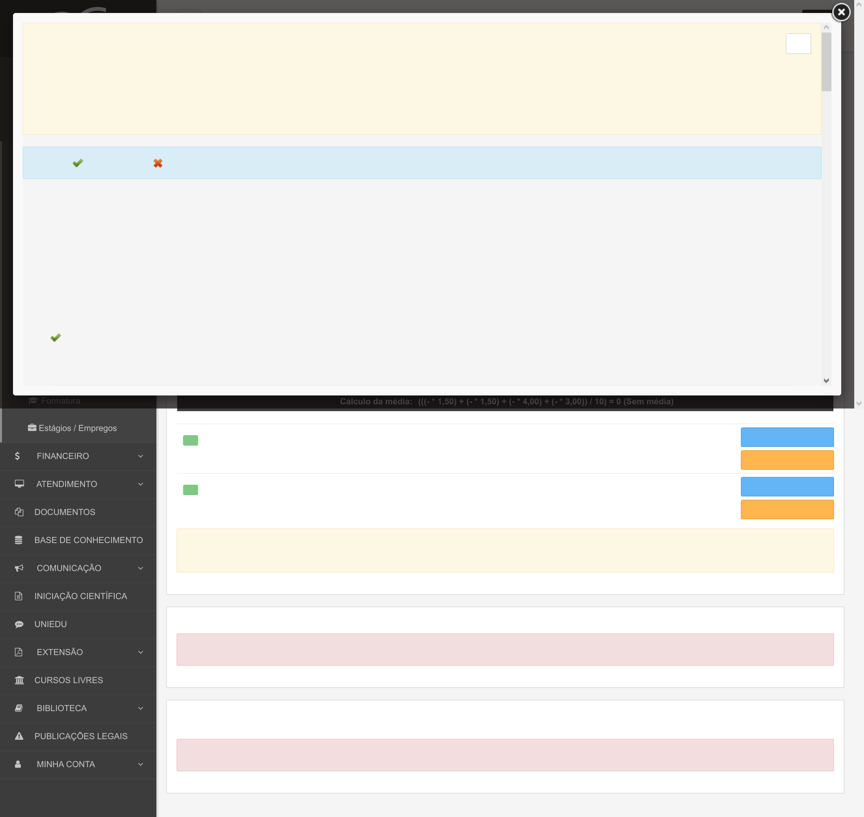The height and width of the screenshot is (817, 864).
Task: Open the Iniciação Científica menu item
Action: coord(80,596)
